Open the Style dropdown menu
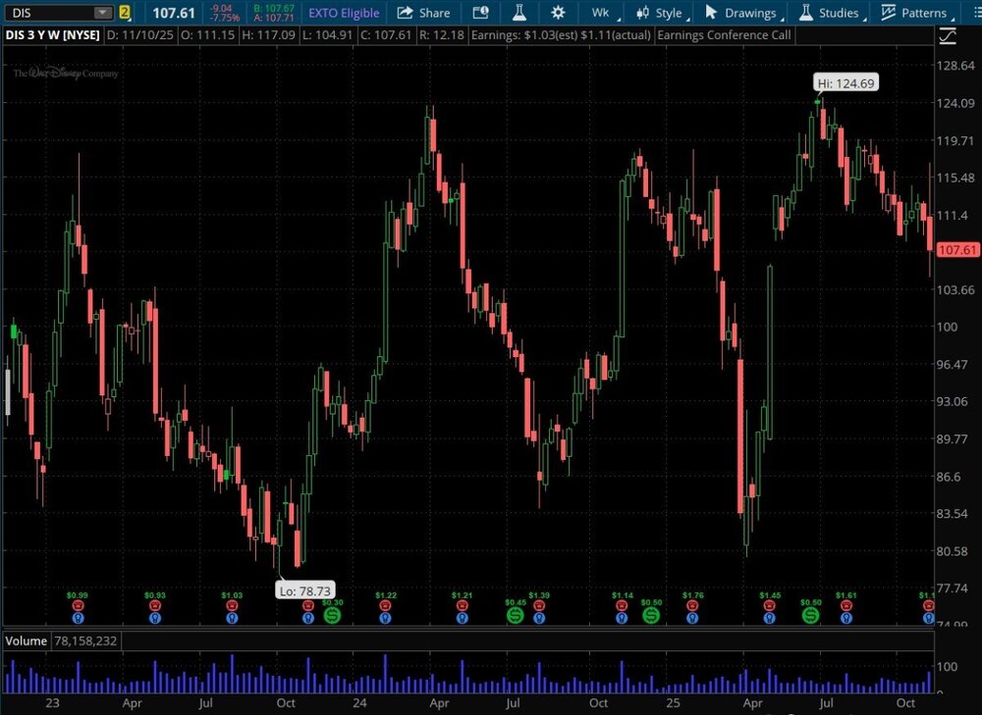This screenshot has height=715, width=982. (659, 13)
